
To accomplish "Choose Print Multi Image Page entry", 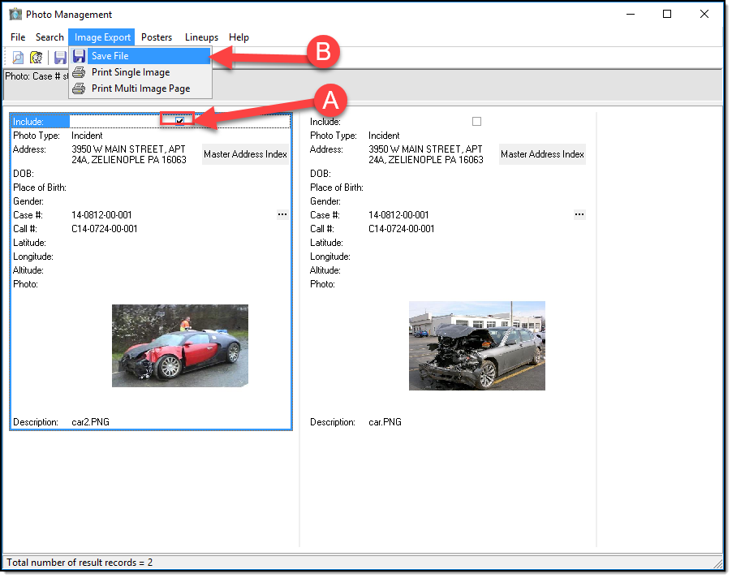I will [140, 88].
